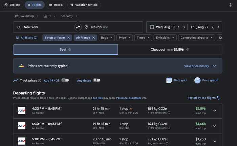Click Air France logo on 6:30 PM flight
Screen dimensions: 237x146
pos(22,126)
